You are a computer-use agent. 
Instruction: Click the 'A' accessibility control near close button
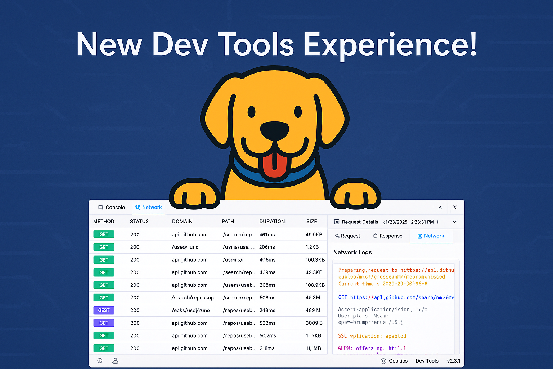pos(440,207)
